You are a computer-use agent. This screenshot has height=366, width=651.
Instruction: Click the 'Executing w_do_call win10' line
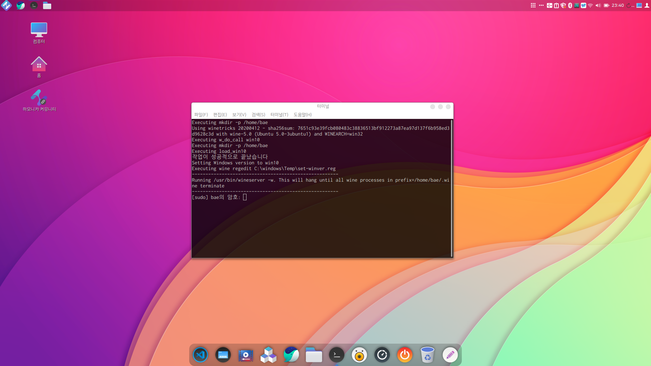(226, 140)
